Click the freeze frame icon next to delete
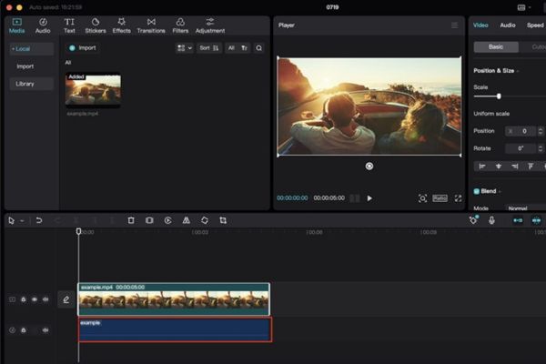The height and width of the screenshot is (364, 546). tap(149, 220)
